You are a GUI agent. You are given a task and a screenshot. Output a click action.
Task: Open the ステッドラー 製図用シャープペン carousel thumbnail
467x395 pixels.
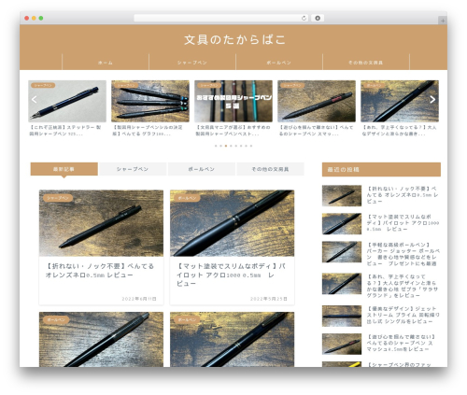(67, 101)
